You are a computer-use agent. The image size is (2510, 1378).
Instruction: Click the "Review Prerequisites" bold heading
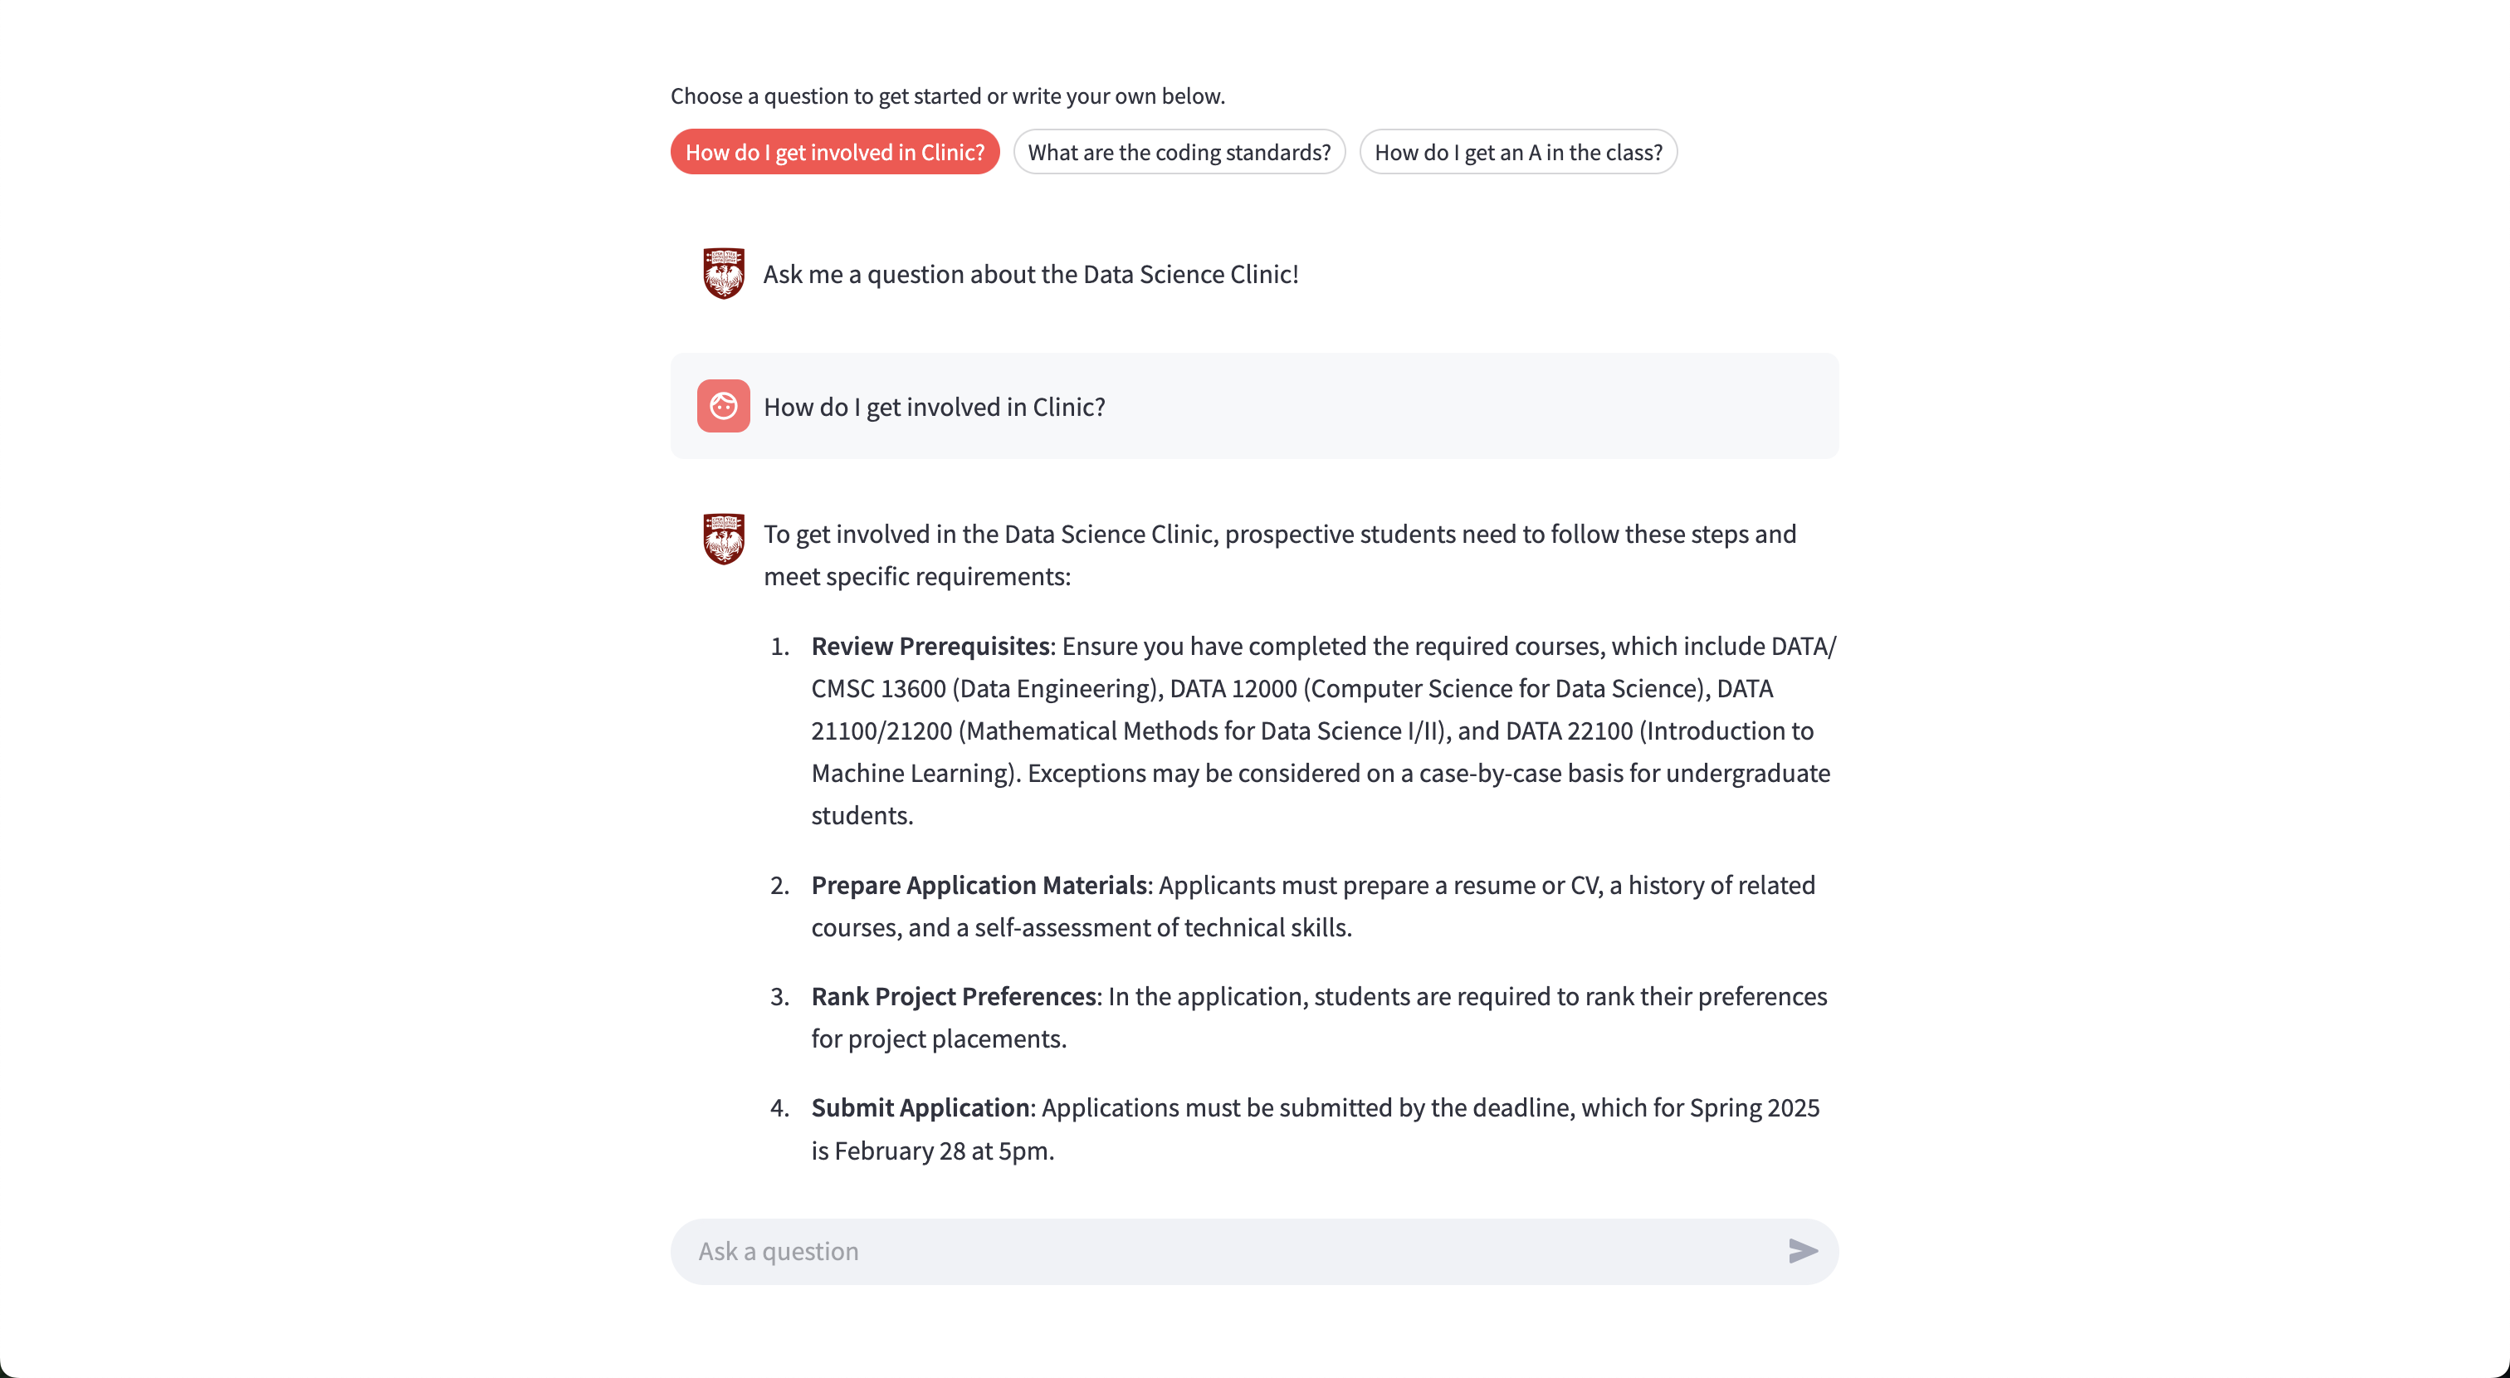pos(930,646)
